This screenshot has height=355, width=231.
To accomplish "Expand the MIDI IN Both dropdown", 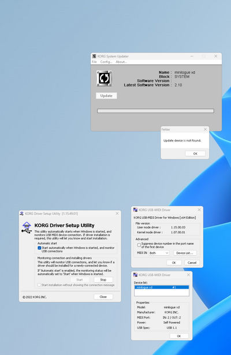I will pyautogui.click(x=159, y=253).
